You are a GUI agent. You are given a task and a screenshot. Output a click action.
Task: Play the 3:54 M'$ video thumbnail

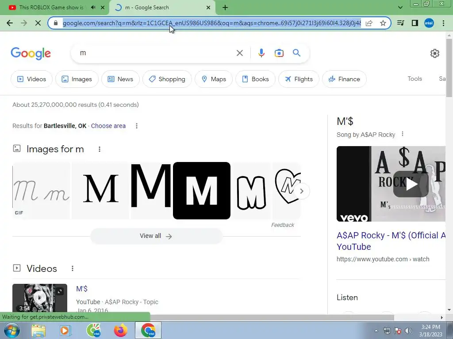(x=40, y=298)
